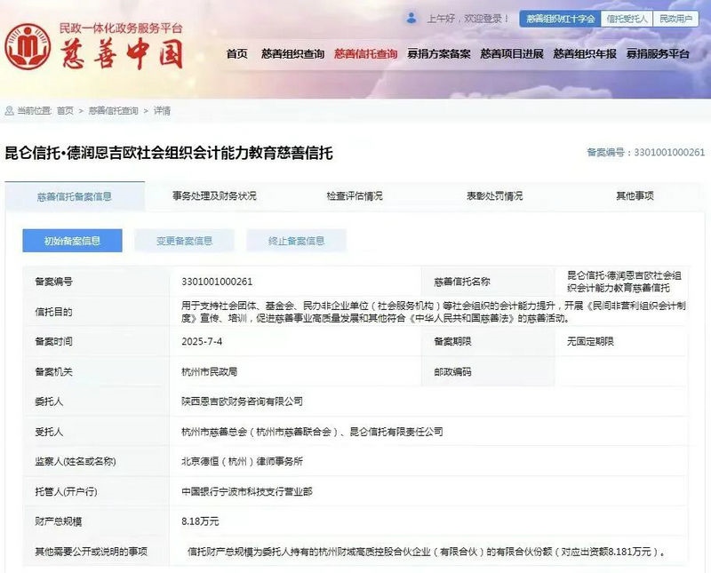Click the user avatar icon beside greeting

(411, 18)
